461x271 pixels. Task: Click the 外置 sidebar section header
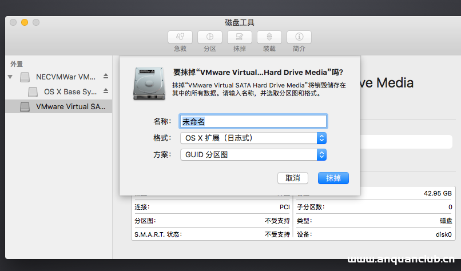[17, 64]
